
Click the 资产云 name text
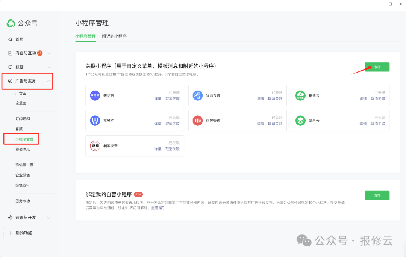click(314, 121)
